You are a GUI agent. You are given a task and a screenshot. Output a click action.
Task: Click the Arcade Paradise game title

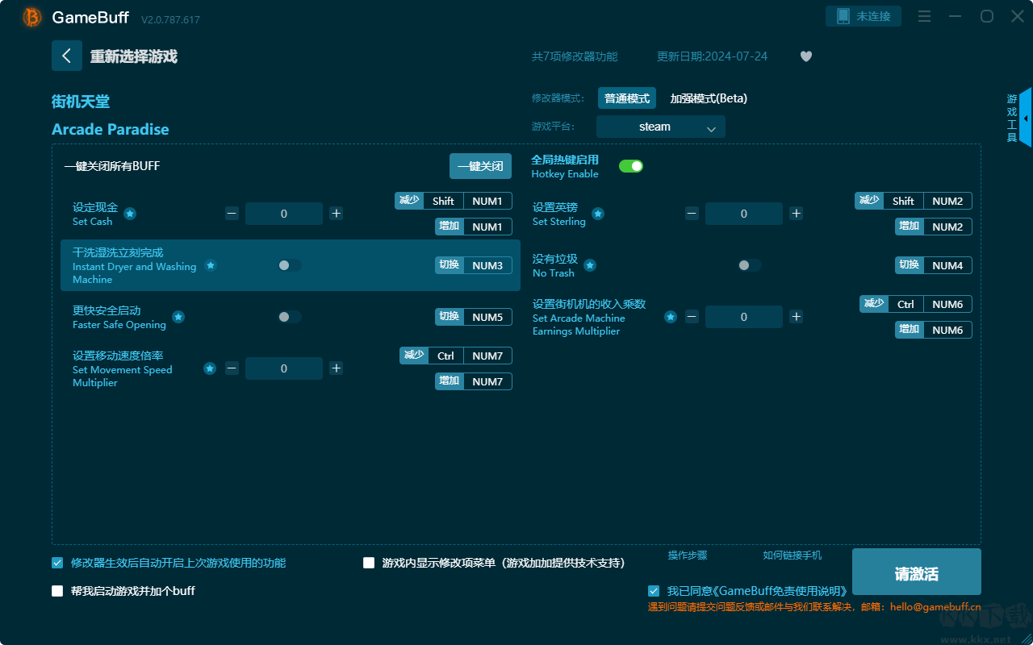(x=111, y=129)
